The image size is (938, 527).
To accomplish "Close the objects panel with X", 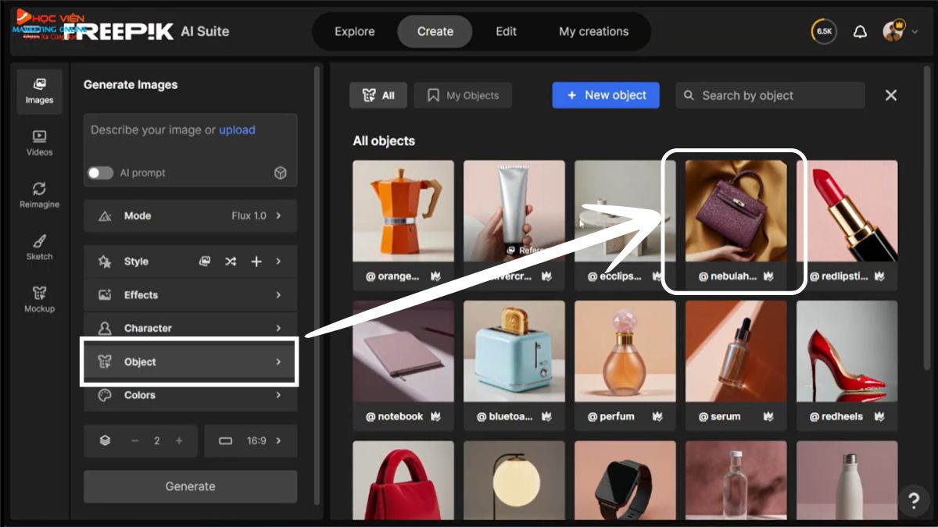I will (x=891, y=95).
